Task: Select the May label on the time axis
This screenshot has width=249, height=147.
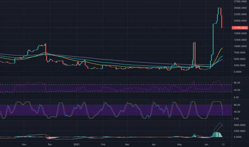Action: coord(180,144)
